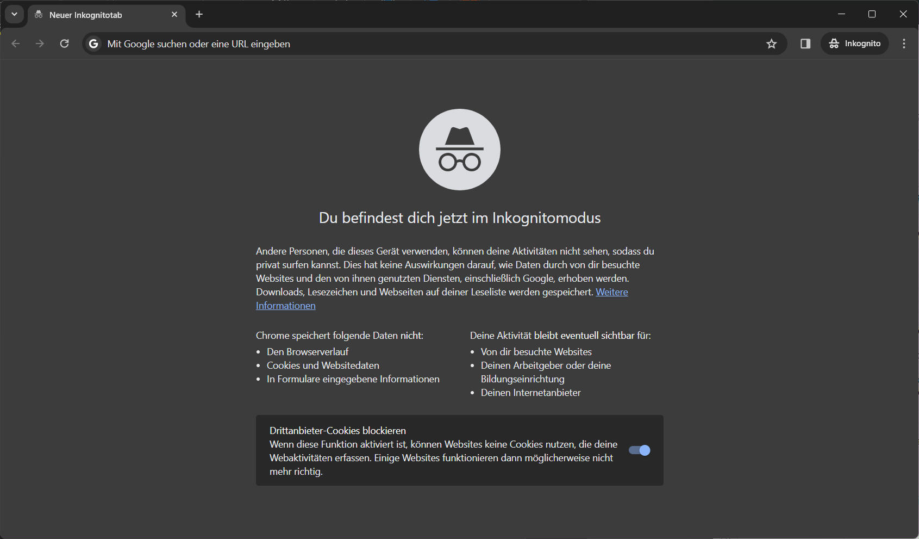The height and width of the screenshot is (539, 919).
Task: Minimize the Chrome window
Action: 841,14
